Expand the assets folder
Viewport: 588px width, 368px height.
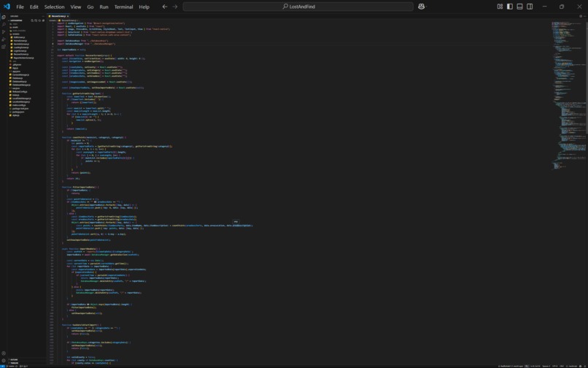[15, 27]
